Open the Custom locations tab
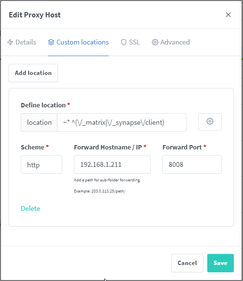 (x=78, y=42)
